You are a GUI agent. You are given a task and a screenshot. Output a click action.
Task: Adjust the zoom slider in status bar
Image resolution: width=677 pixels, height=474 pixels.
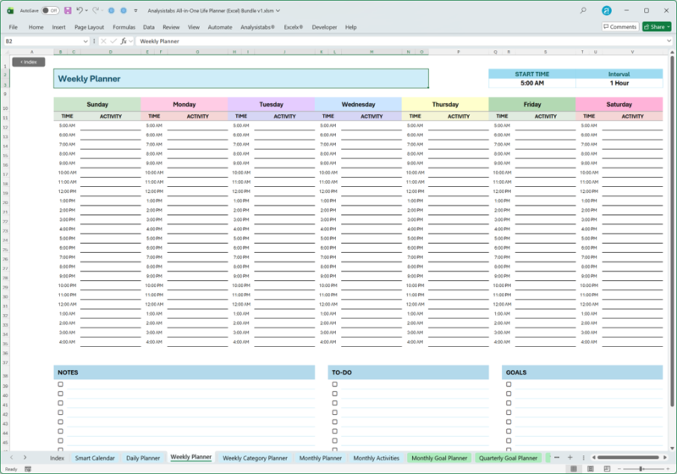[x=641, y=469]
